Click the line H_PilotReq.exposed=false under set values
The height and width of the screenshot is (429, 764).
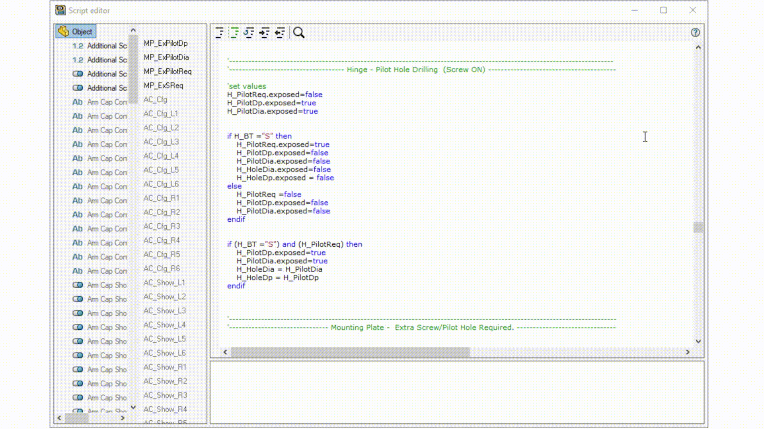click(275, 95)
